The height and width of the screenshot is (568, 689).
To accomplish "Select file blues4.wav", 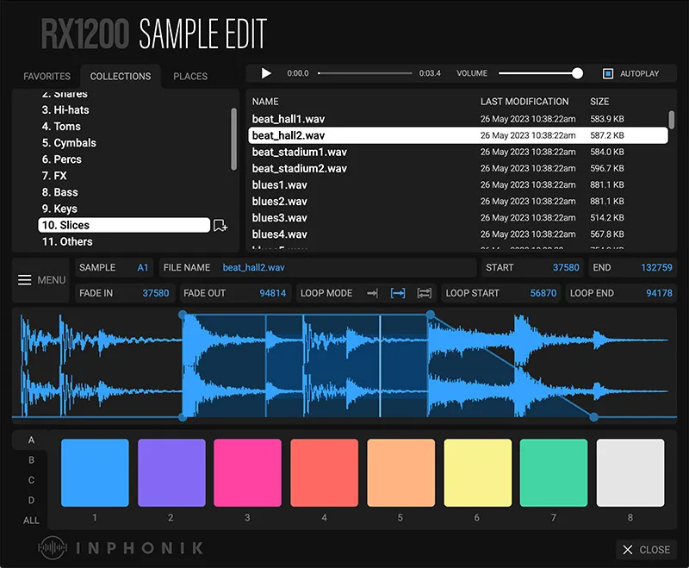I will [x=458, y=234].
